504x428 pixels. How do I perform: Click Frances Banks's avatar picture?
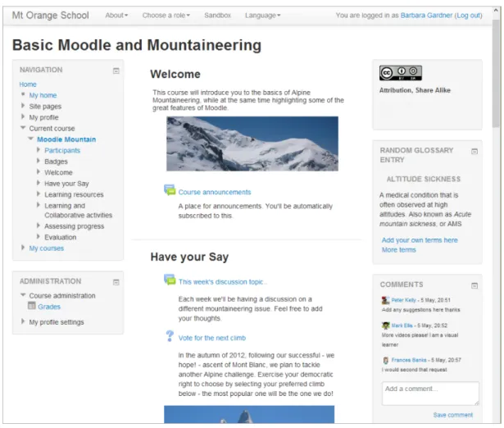pyautogui.click(x=385, y=360)
